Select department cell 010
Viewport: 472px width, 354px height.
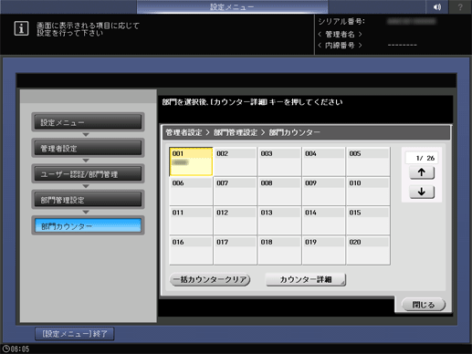point(368,191)
